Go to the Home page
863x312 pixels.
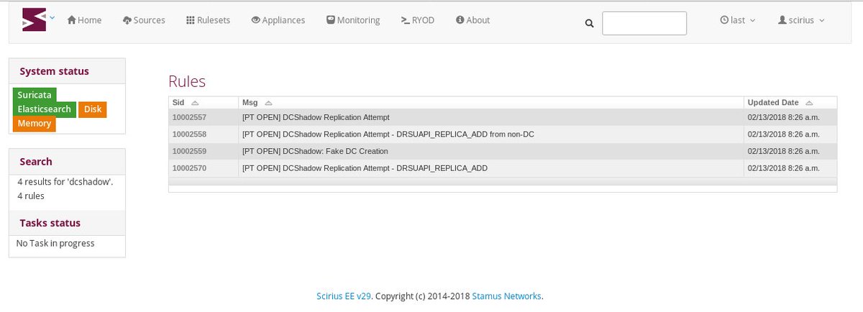click(84, 20)
